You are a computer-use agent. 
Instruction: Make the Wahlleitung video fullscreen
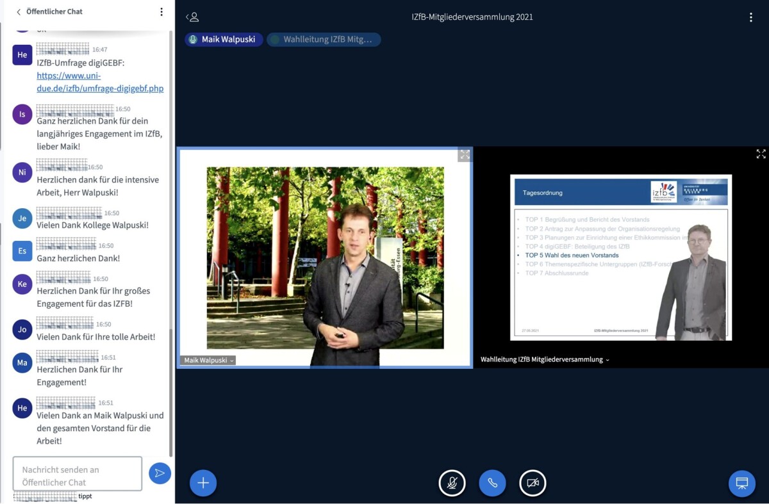pos(761,154)
